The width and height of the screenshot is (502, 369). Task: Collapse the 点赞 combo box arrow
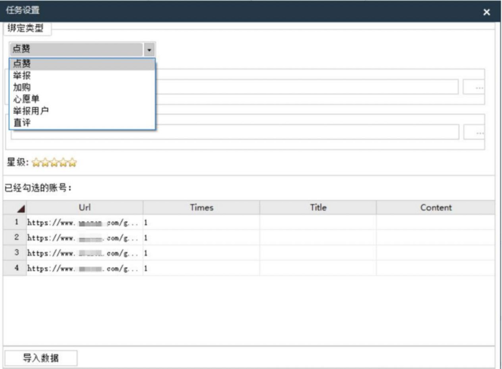pos(149,49)
